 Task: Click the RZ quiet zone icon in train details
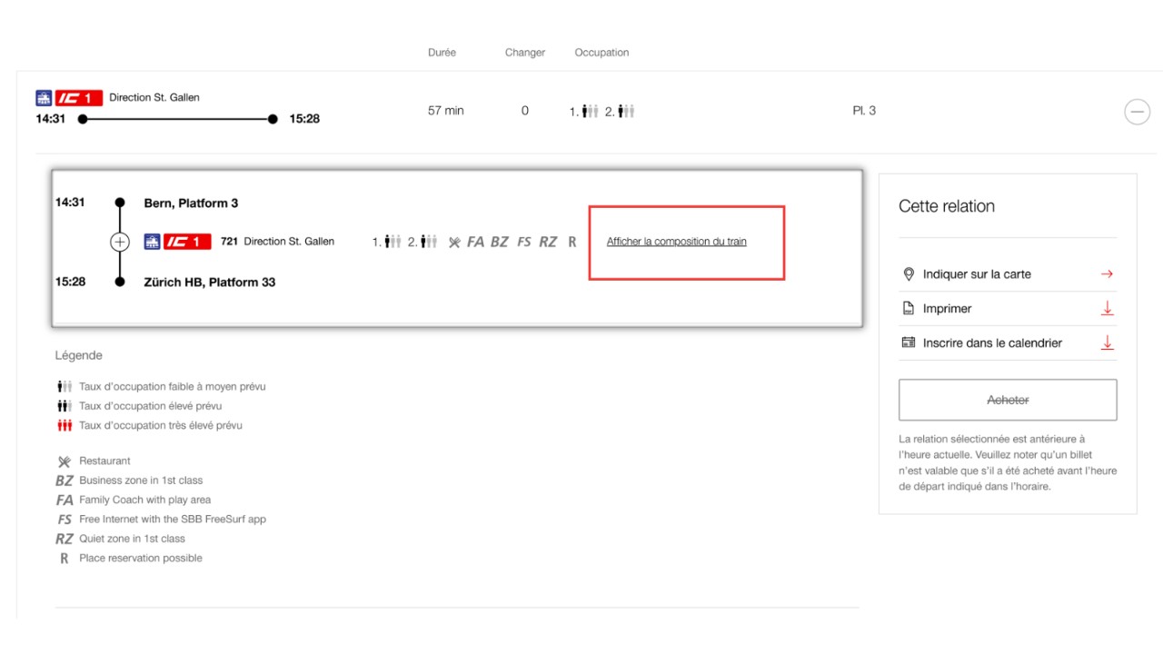548,243
